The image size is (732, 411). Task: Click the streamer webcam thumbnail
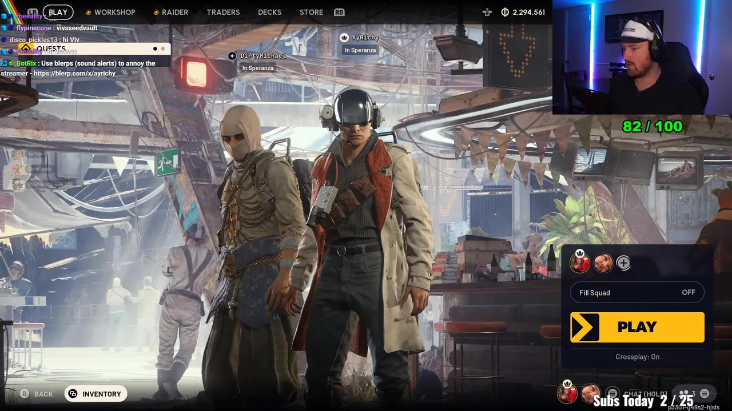click(642, 57)
